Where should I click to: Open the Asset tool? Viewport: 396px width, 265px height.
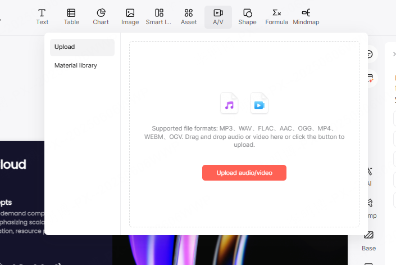click(x=189, y=17)
